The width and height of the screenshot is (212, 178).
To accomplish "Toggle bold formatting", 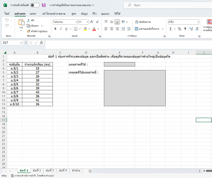I will pyautogui.click(x=56, y=29).
